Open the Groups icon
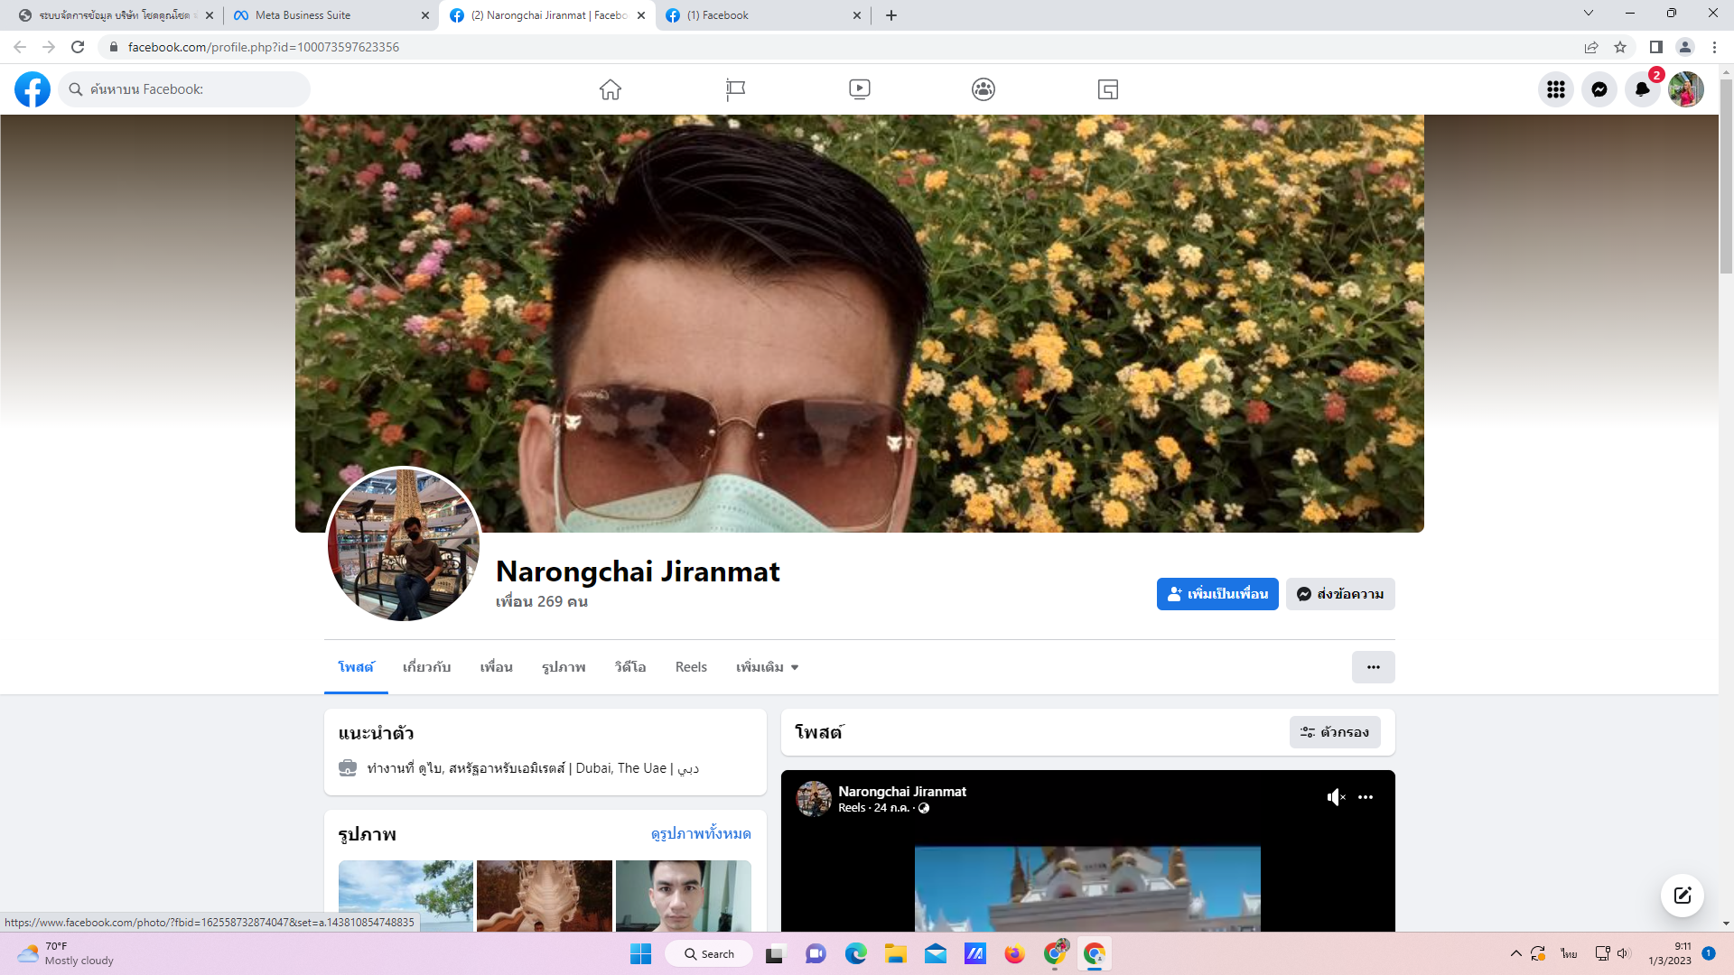This screenshot has width=1734, height=975. tap(984, 89)
